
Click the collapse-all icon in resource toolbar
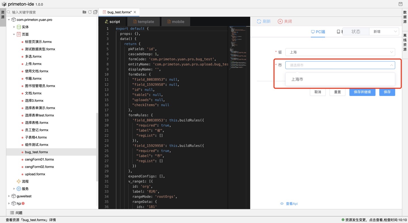pyautogui.click(x=95, y=12)
